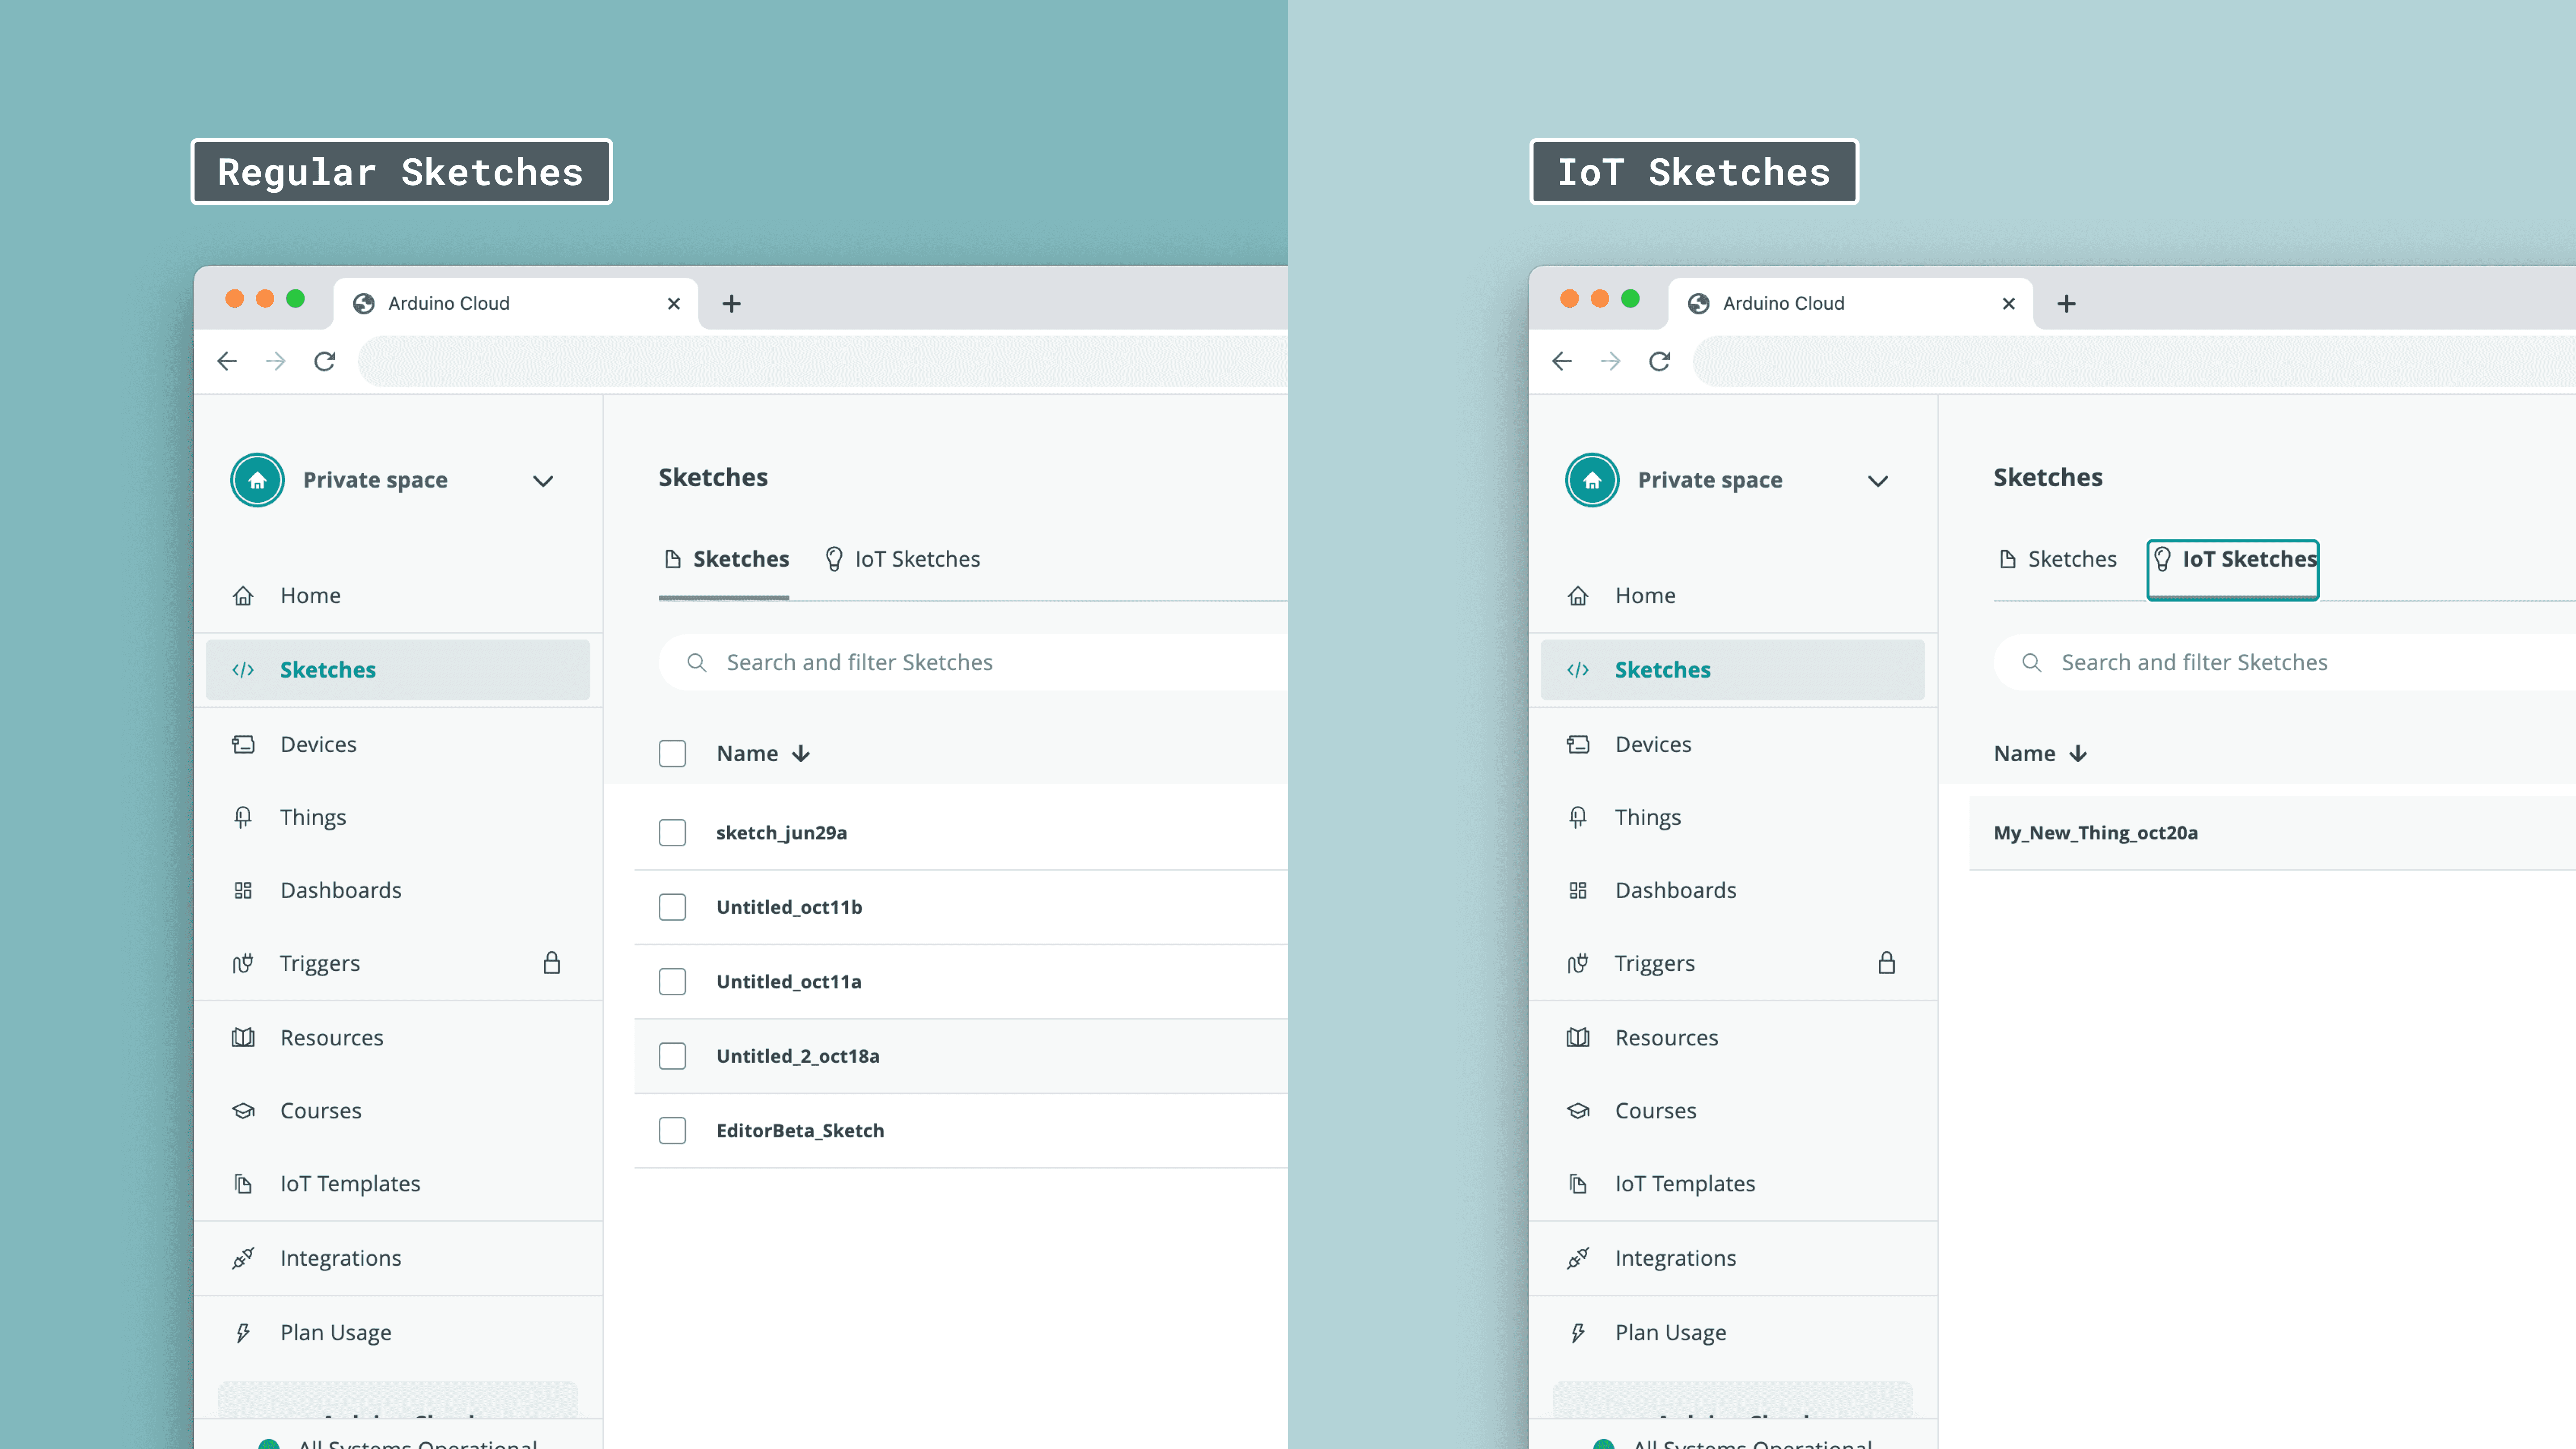Click Dashboards grid icon in left window sidebar
This screenshot has height=1449, width=2576.
[243, 890]
